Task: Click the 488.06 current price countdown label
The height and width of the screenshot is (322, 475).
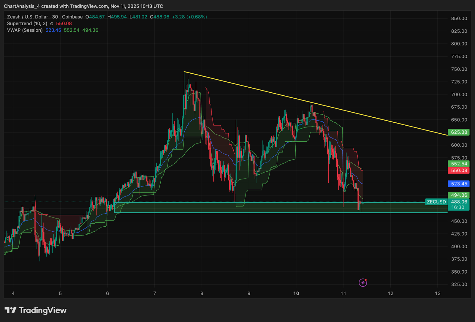Action: click(x=459, y=204)
